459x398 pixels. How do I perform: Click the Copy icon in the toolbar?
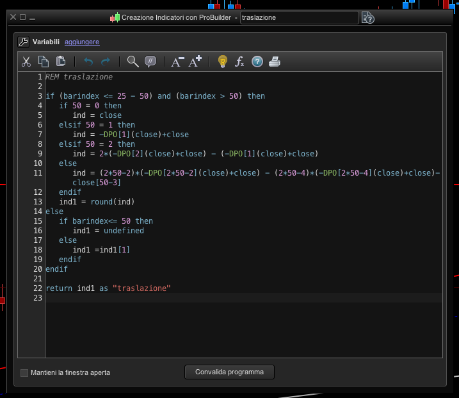click(x=44, y=62)
